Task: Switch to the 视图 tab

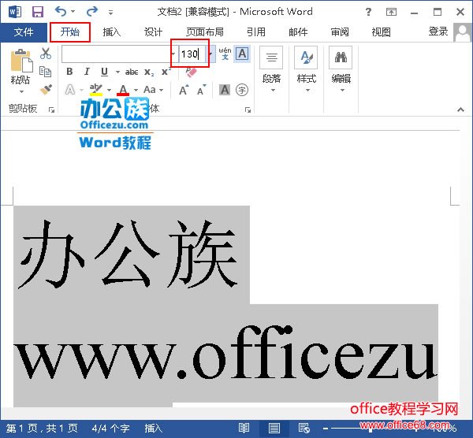Action: tap(382, 32)
